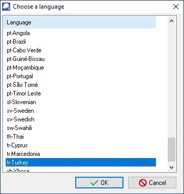The width and height of the screenshot is (184, 194).
Task: Click the Cancel button
Action: tap(152, 183)
